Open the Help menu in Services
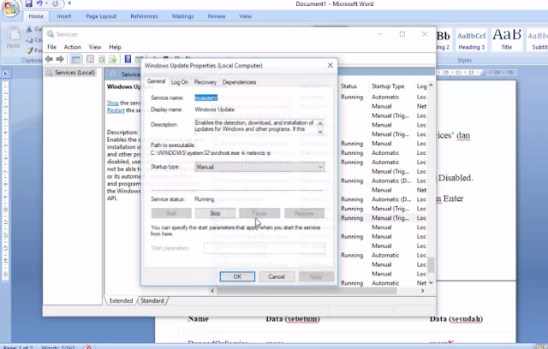 click(x=115, y=47)
